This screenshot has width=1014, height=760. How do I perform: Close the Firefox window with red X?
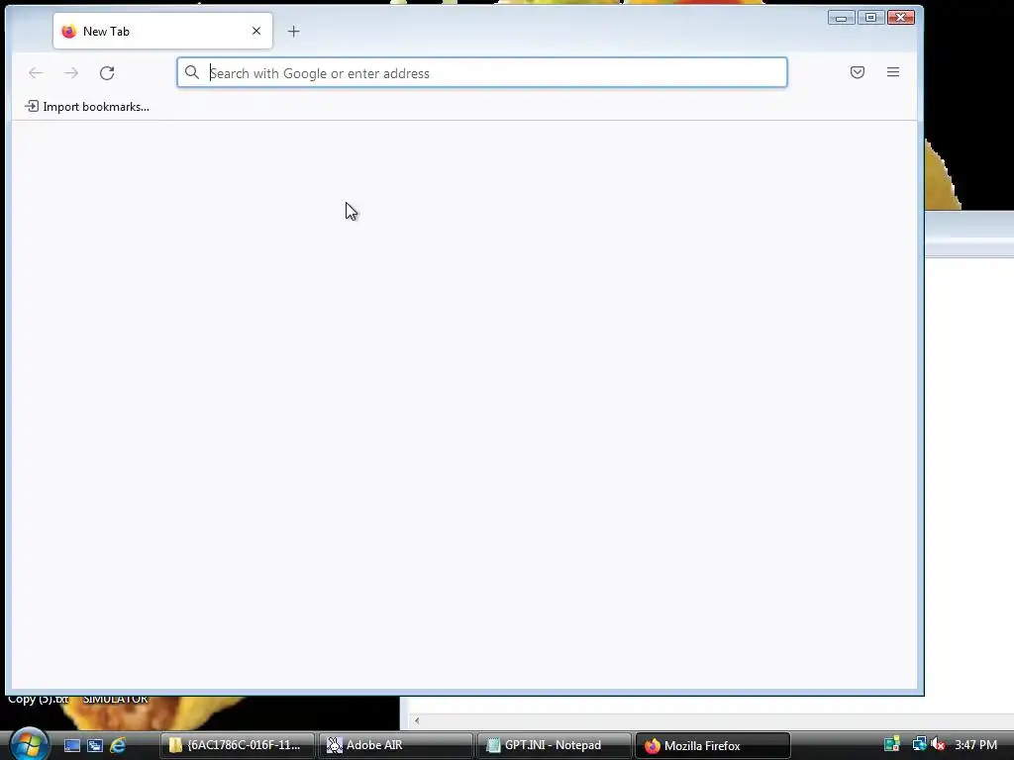coord(901,18)
